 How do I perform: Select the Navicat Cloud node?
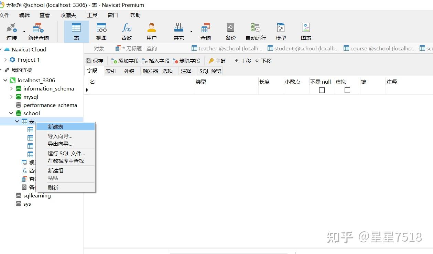coord(29,49)
